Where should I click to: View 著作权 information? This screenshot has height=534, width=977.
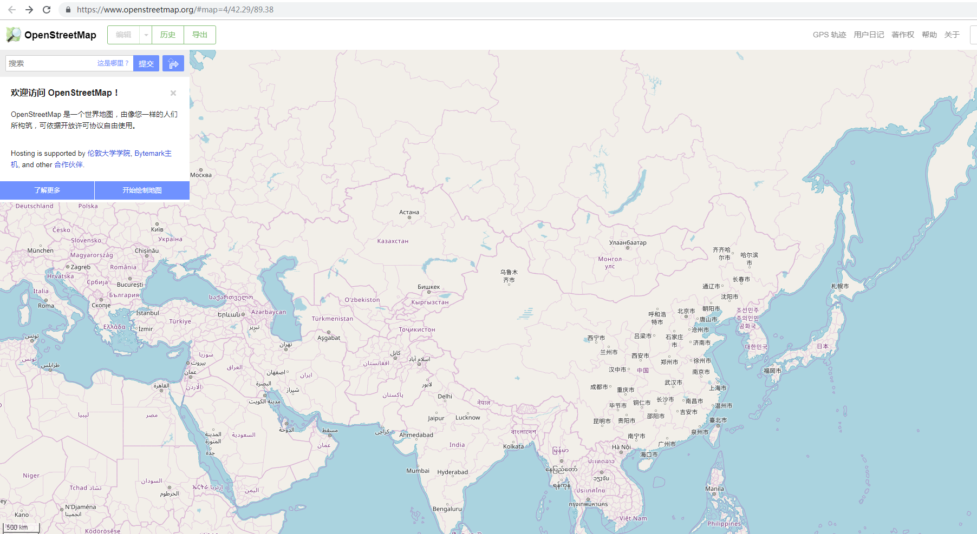click(902, 35)
